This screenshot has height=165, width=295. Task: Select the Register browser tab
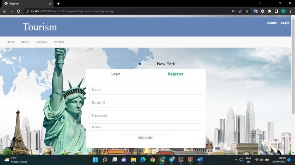[27, 4]
